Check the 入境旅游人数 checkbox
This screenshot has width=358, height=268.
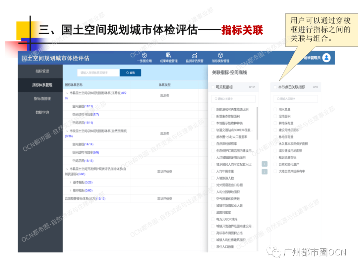[x=213, y=178]
